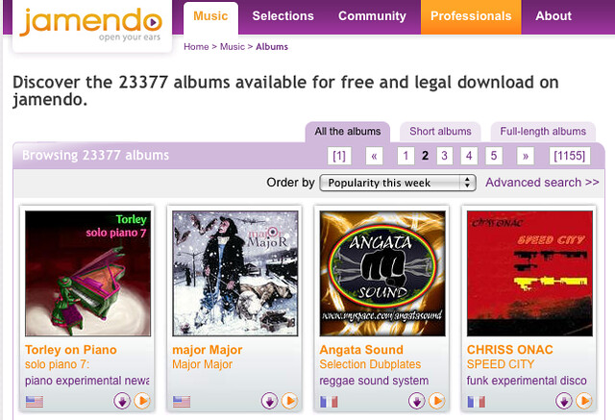Go to page 3 of albums
Image resolution: width=615 pixels, height=420 pixels.
coord(444,156)
